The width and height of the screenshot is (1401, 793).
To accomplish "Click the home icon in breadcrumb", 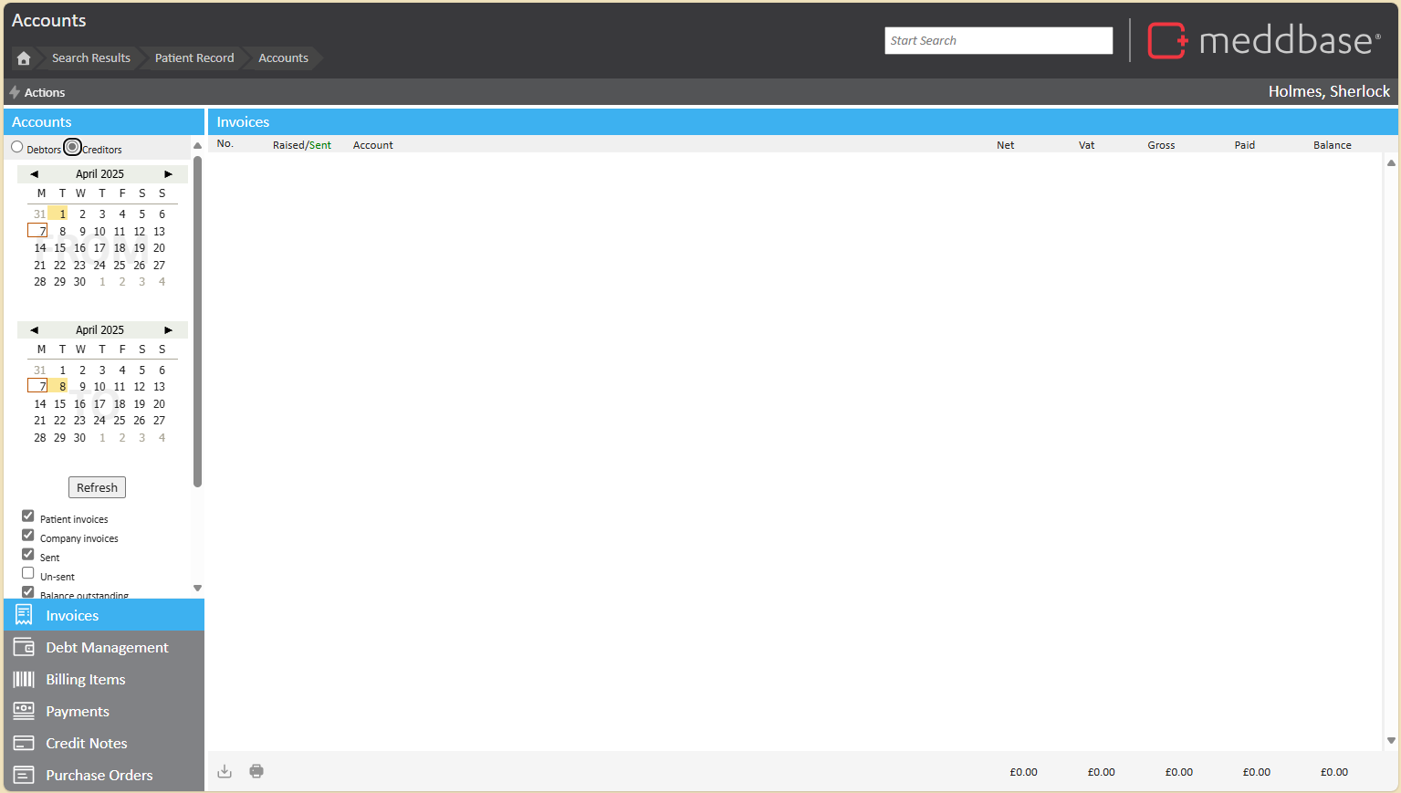I will coord(24,58).
